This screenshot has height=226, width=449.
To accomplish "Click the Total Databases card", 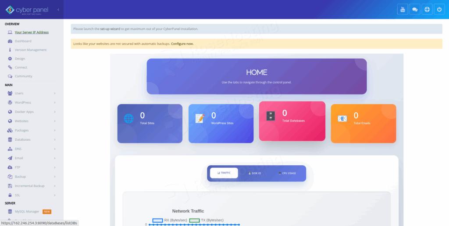I will click(292, 121).
